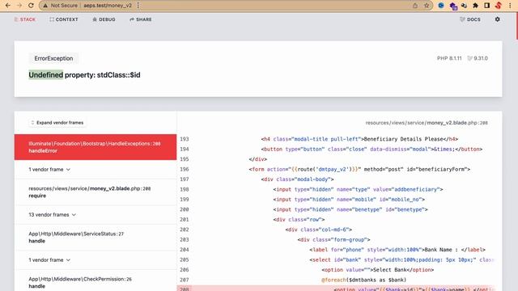This screenshot has height=291, width=518.
Task: Click the ErrorException label badge
Action: (x=53, y=58)
